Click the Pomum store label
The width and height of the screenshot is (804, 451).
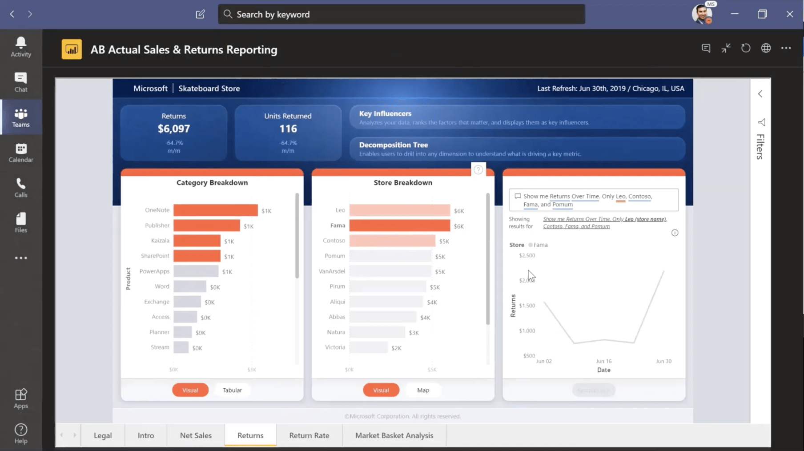click(x=335, y=256)
